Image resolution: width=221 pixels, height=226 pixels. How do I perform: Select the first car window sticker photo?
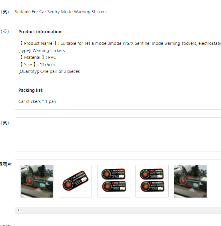click(37, 181)
